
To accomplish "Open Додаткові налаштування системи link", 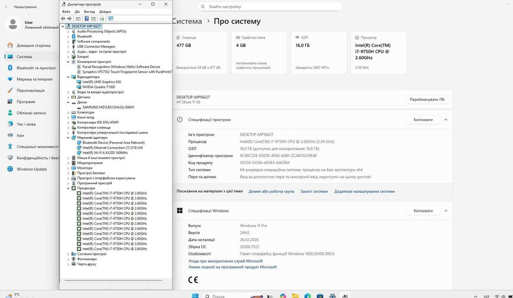I will coord(364,191).
